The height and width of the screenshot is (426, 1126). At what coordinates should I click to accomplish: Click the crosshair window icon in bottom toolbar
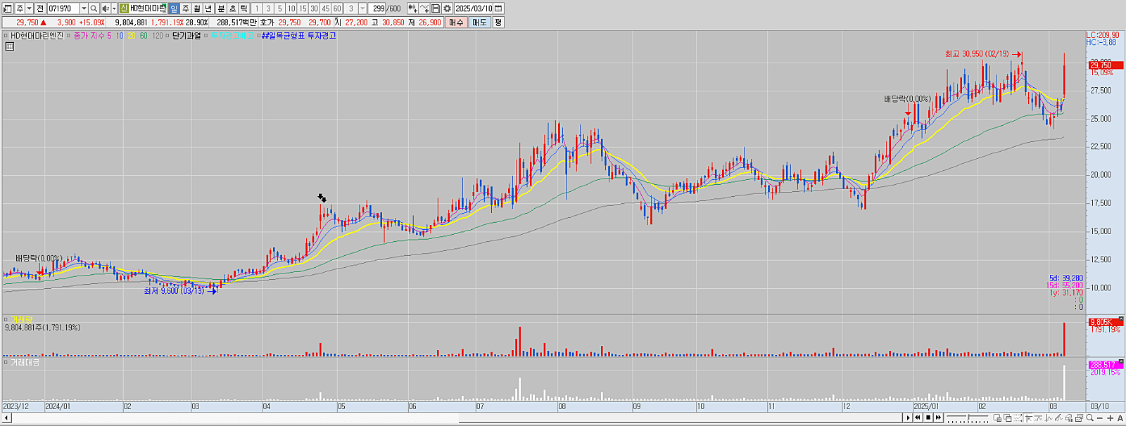(x=997, y=418)
